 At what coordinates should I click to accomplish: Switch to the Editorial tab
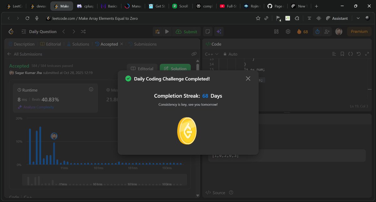[50, 44]
